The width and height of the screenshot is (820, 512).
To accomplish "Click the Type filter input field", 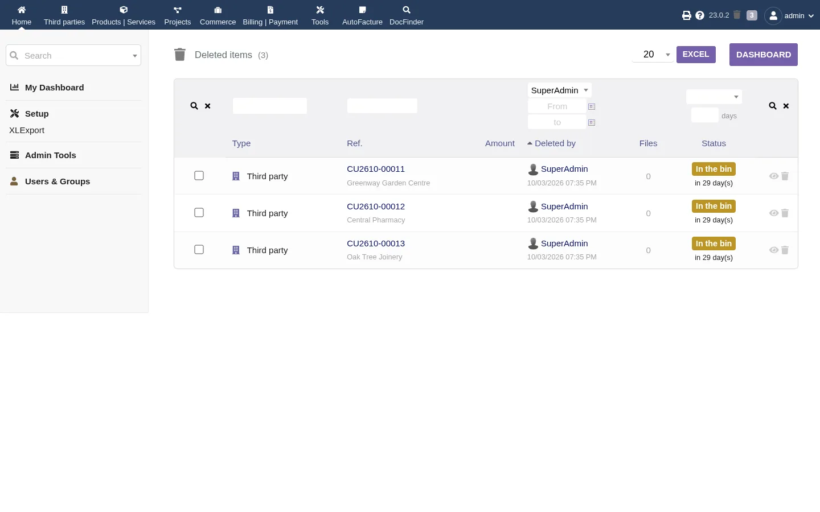I will click(x=270, y=106).
